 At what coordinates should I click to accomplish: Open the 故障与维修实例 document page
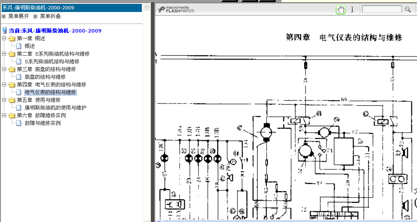click(x=42, y=123)
